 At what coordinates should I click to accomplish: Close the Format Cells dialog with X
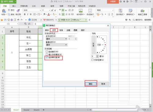[x=108, y=25]
